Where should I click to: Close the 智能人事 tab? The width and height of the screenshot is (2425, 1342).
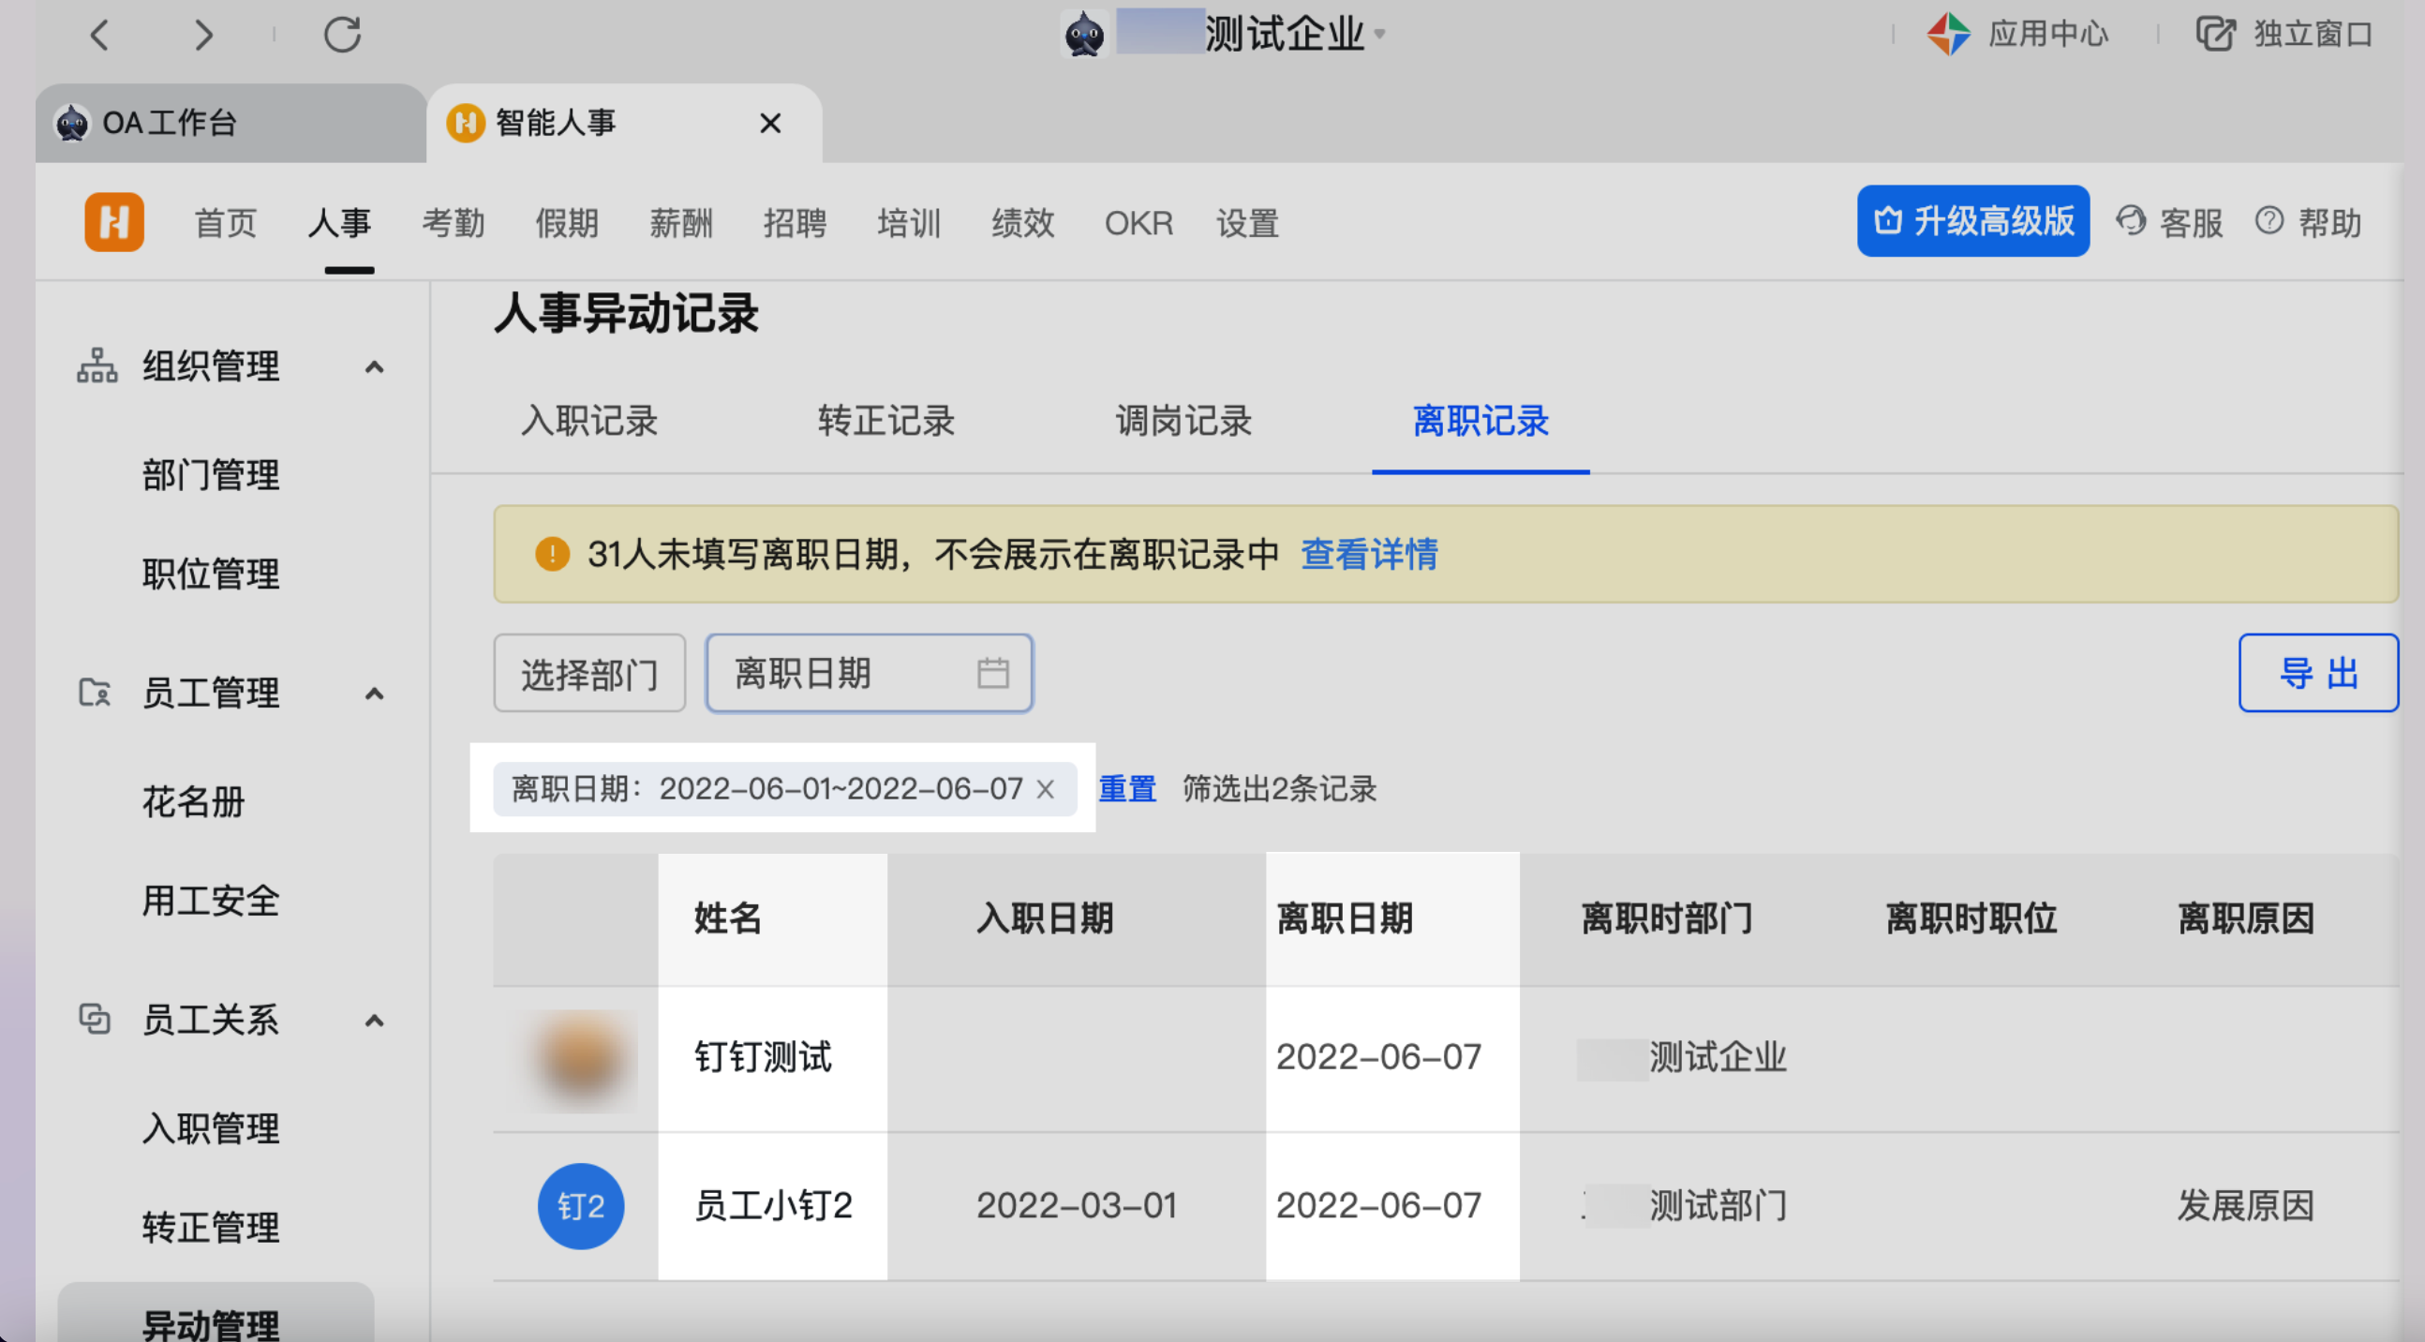click(770, 124)
